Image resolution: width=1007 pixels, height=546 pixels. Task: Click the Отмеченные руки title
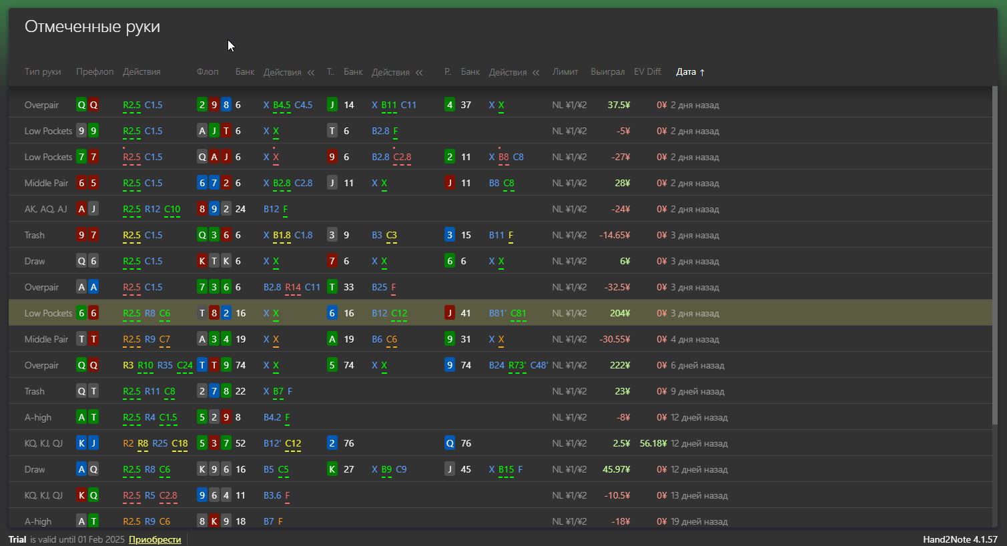pos(92,27)
